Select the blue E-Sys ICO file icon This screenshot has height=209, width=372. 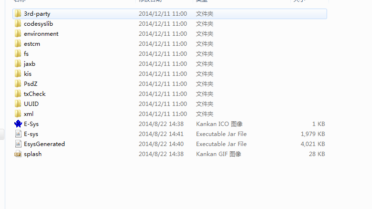point(18,124)
